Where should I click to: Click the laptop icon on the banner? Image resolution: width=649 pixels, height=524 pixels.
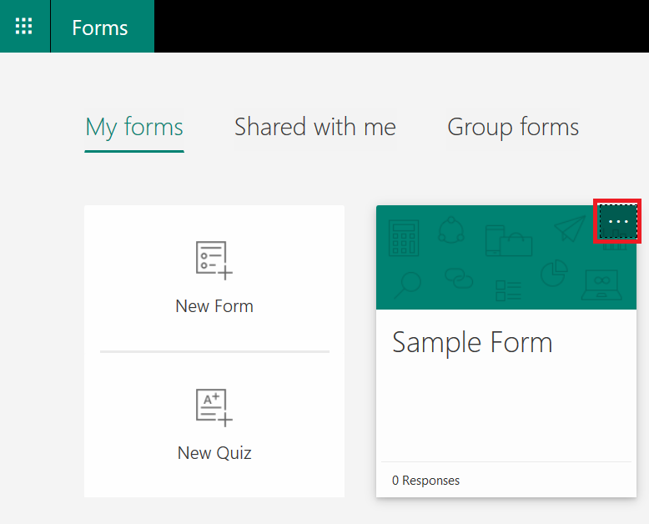coord(601,285)
